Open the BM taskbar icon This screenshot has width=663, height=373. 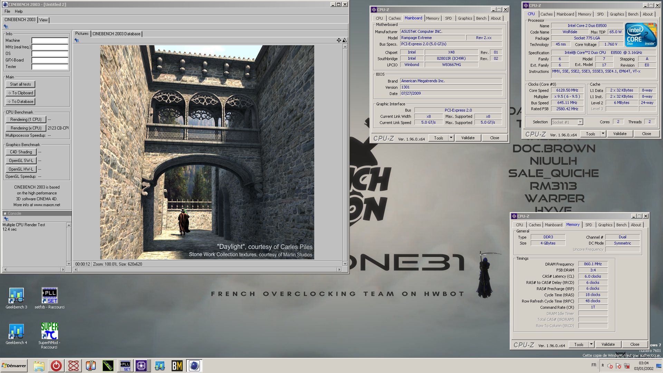[177, 366]
